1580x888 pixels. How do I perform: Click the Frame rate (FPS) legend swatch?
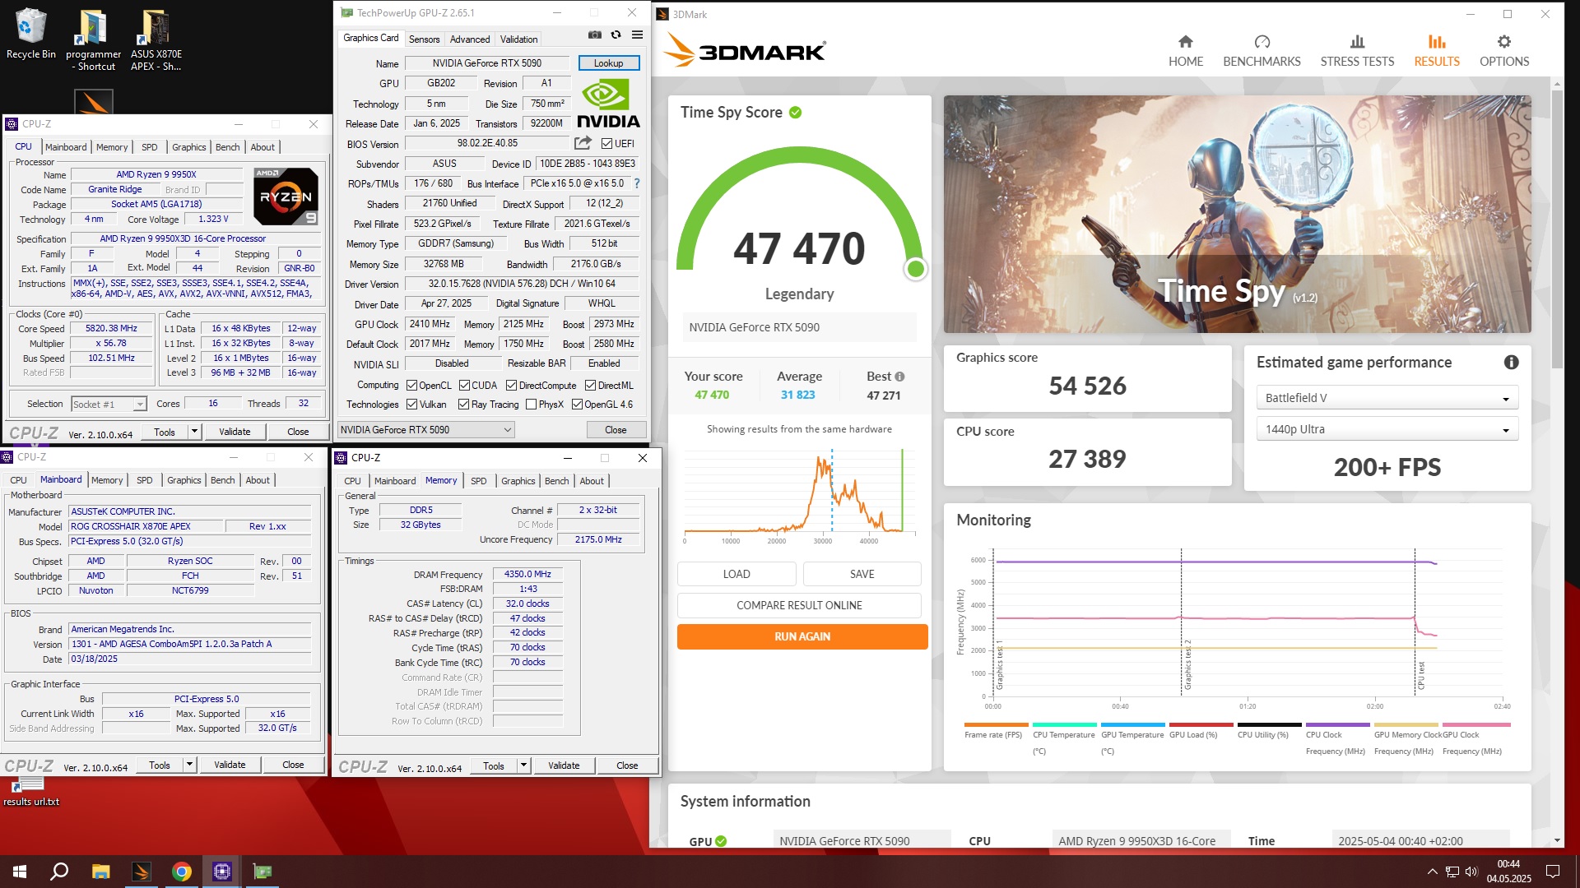[x=996, y=724]
